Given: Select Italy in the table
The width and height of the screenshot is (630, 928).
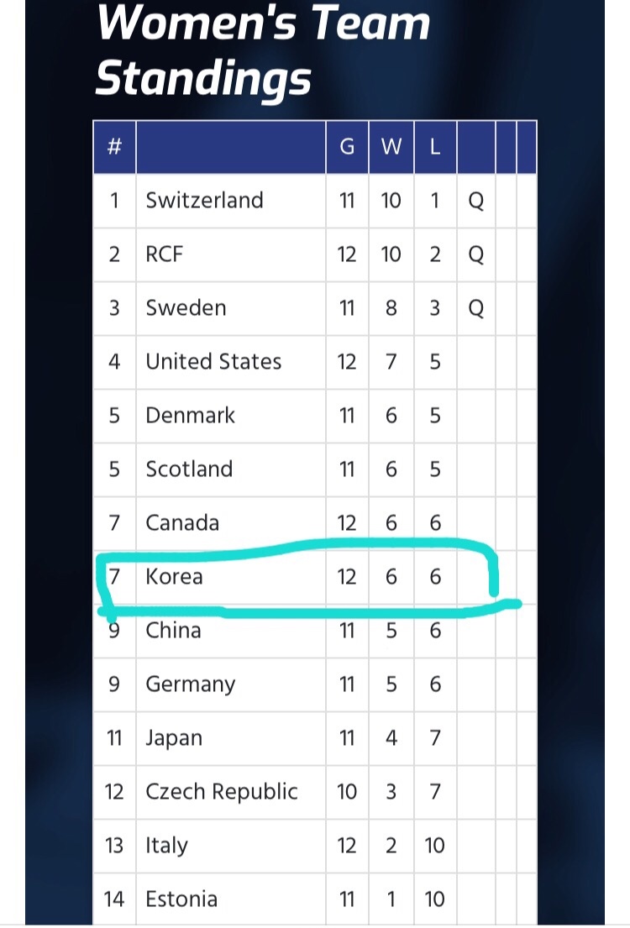Looking at the screenshot, I should pyautogui.click(x=166, y=845).
